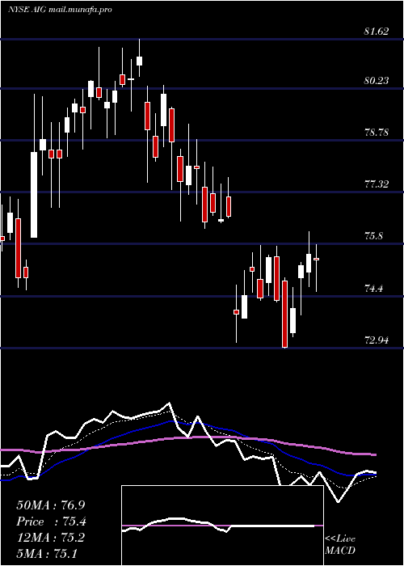This screenshot has height=566, width=404.
Task: Click the <<Live MACD label
Action: point(340,545)
